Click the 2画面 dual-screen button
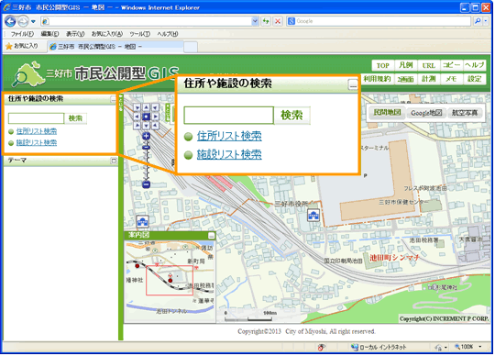The width and height of the screenshot is (495, 356). pyautogui.click(x=406, y=79)
